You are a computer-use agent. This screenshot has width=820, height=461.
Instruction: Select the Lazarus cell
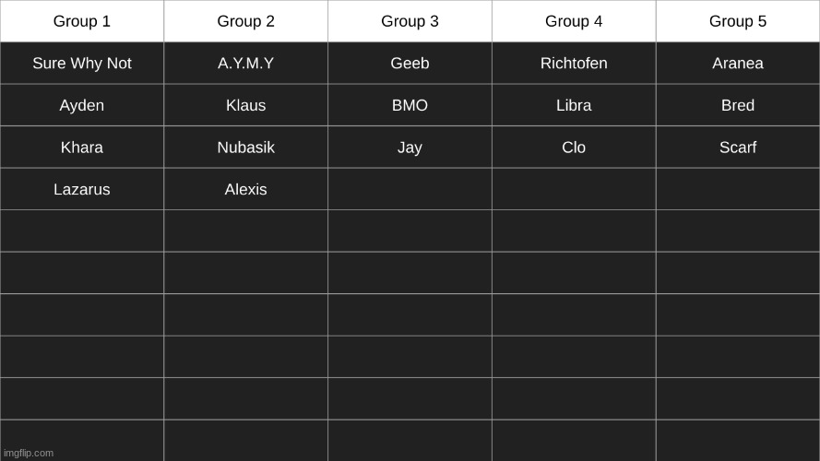(x=82, y=189)
